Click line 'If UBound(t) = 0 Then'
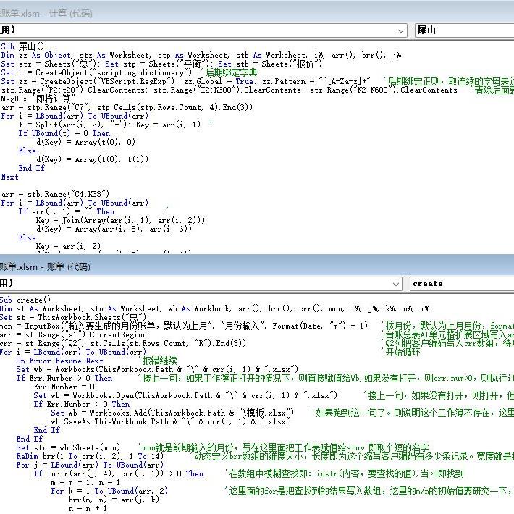Image resolution: width=514 pixels, height=514 pixels. (64, 133)
